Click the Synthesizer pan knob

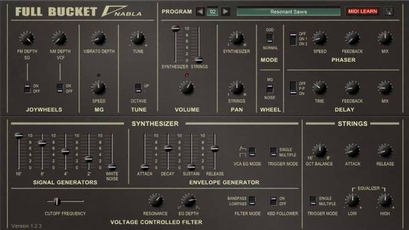pyautogui.click(x=236, y=38)
